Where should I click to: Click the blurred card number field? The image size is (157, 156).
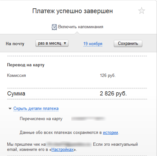pyautogui.click(x=88, y=119)
